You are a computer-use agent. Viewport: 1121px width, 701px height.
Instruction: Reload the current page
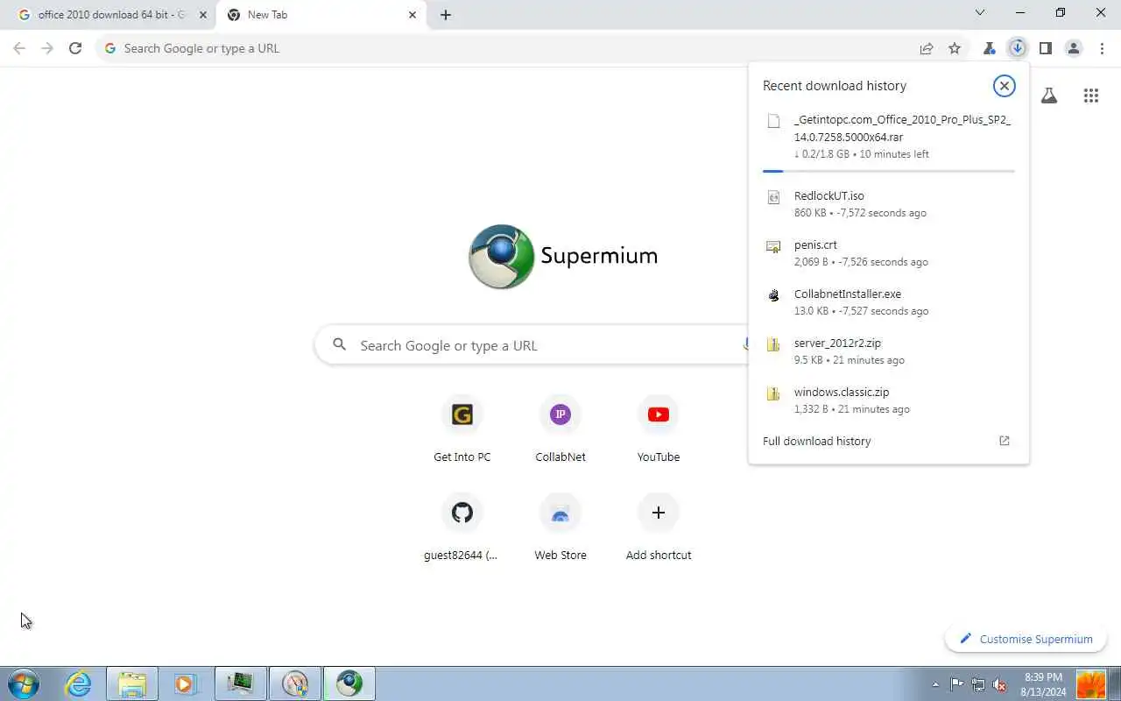75,48
